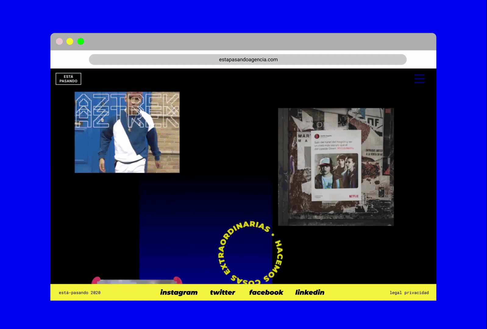The width and height of the screenshot is (487, 329).
Task: Click the rotating 'Hacemos cosas extraordinarias' badge
Action: tap(251, 252)
